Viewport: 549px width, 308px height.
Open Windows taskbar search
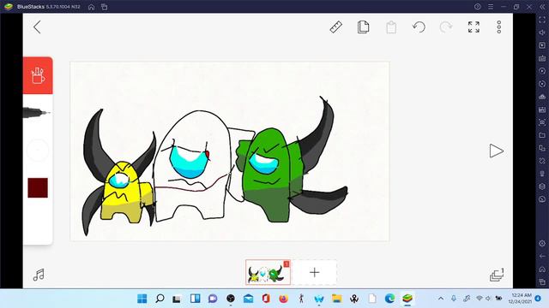click(160, 299)
